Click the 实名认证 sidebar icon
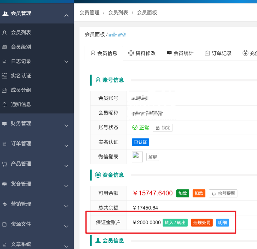This screenshot has width=257, height=249. coord(4,76)
